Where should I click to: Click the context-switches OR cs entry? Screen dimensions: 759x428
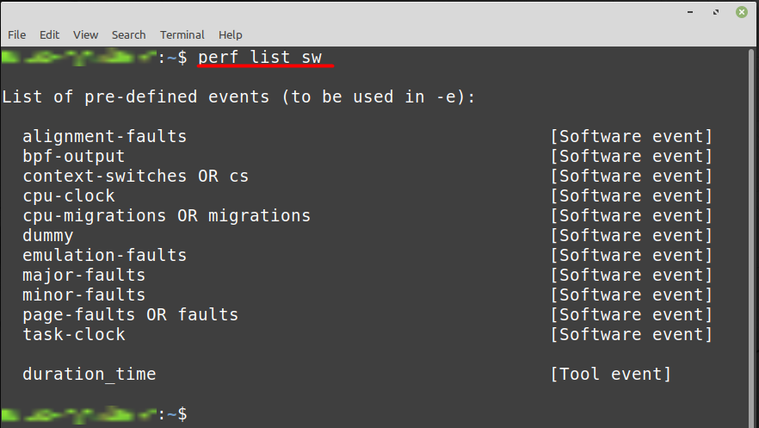(x=136, y=177)
